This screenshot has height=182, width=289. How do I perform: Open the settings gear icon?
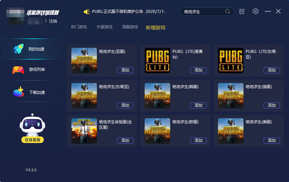(x=255, y=12)
